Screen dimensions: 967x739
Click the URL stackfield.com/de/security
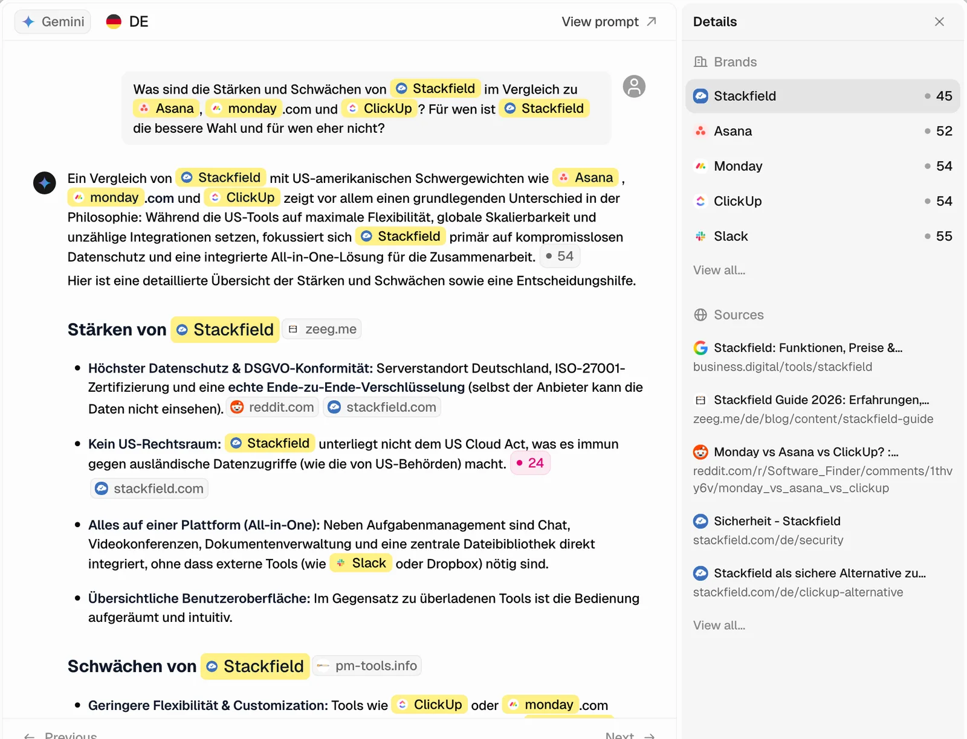768,540
